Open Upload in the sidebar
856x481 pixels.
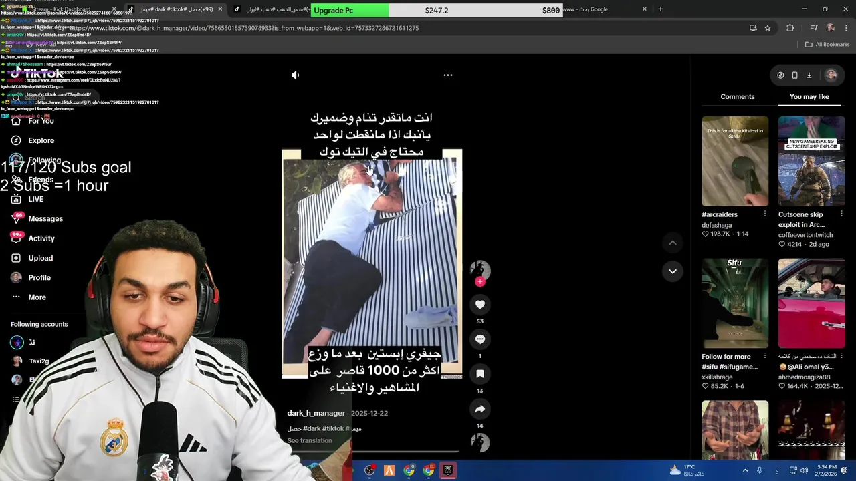[x=40, y=258]
